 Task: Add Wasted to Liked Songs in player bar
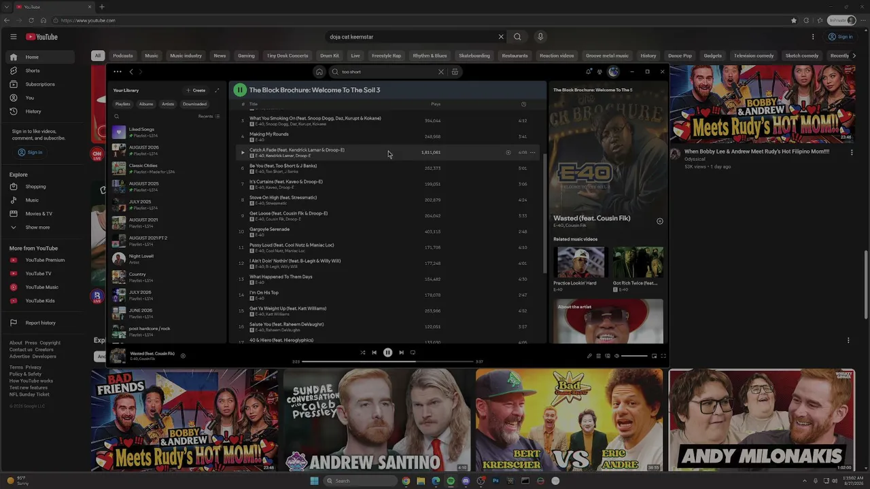click(x=183, y=355)
